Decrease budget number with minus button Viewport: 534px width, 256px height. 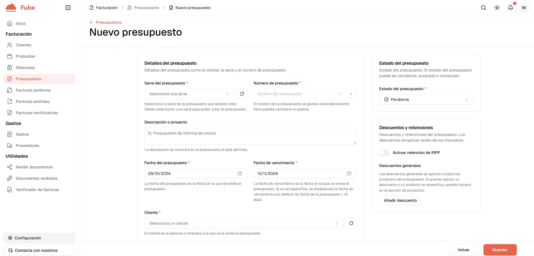pyautogui.click(x=341, y=94)
